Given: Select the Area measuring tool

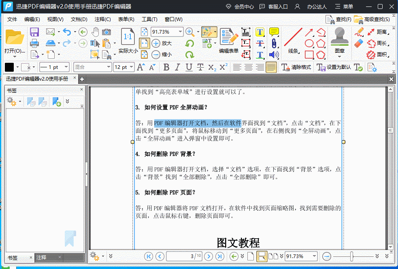Looking at the screenshot, I should (x=378, y=54).
